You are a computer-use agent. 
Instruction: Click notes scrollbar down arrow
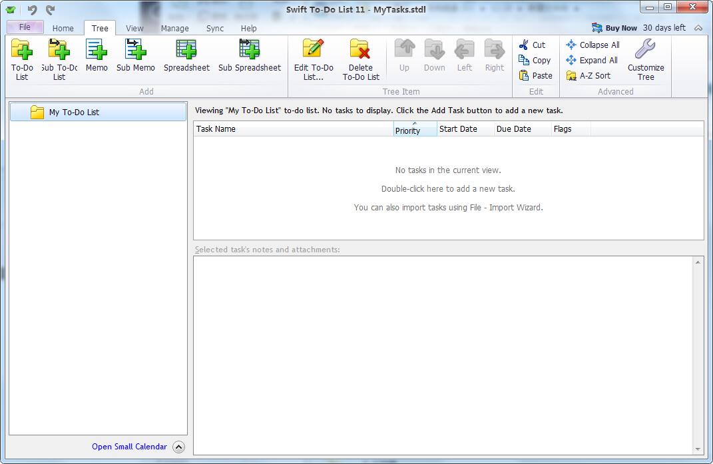698,449
